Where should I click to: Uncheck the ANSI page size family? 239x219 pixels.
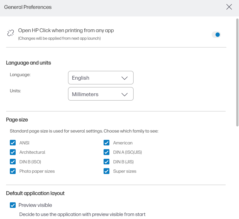pyautogui.click(x=13, y=143)
